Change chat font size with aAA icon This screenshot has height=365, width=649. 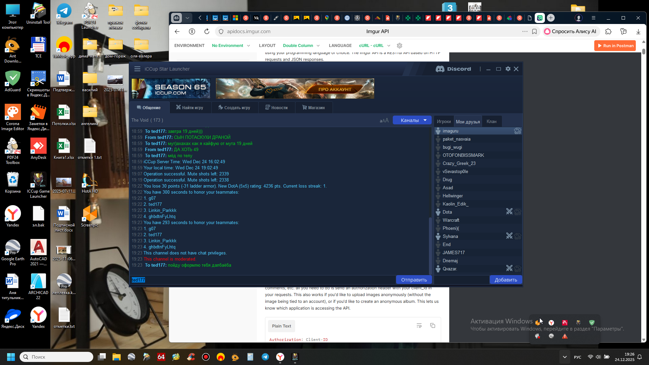coord(384,121)
